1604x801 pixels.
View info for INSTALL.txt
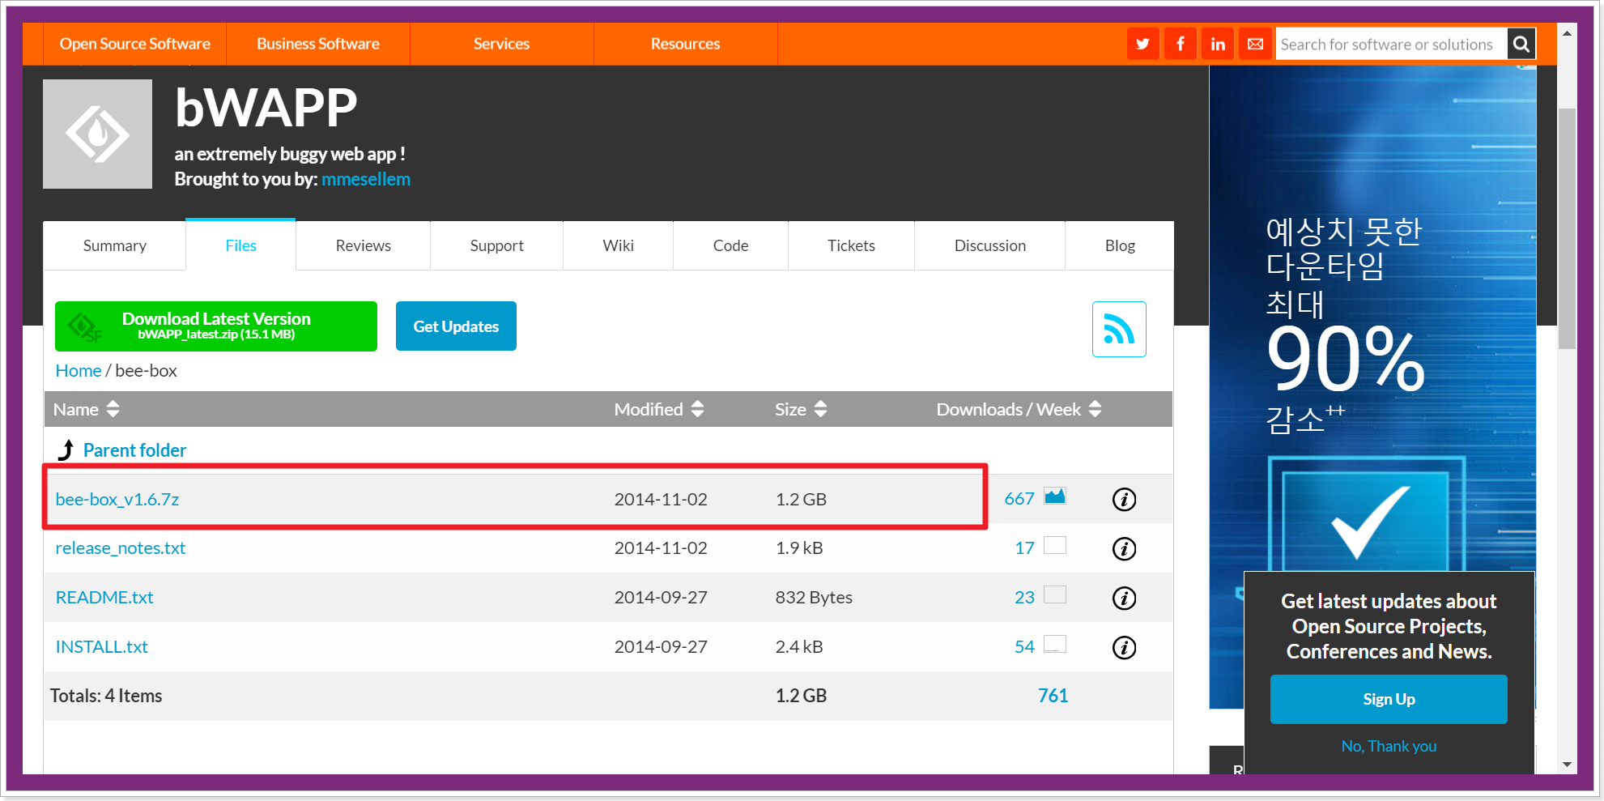click(x=1124, y=648)
